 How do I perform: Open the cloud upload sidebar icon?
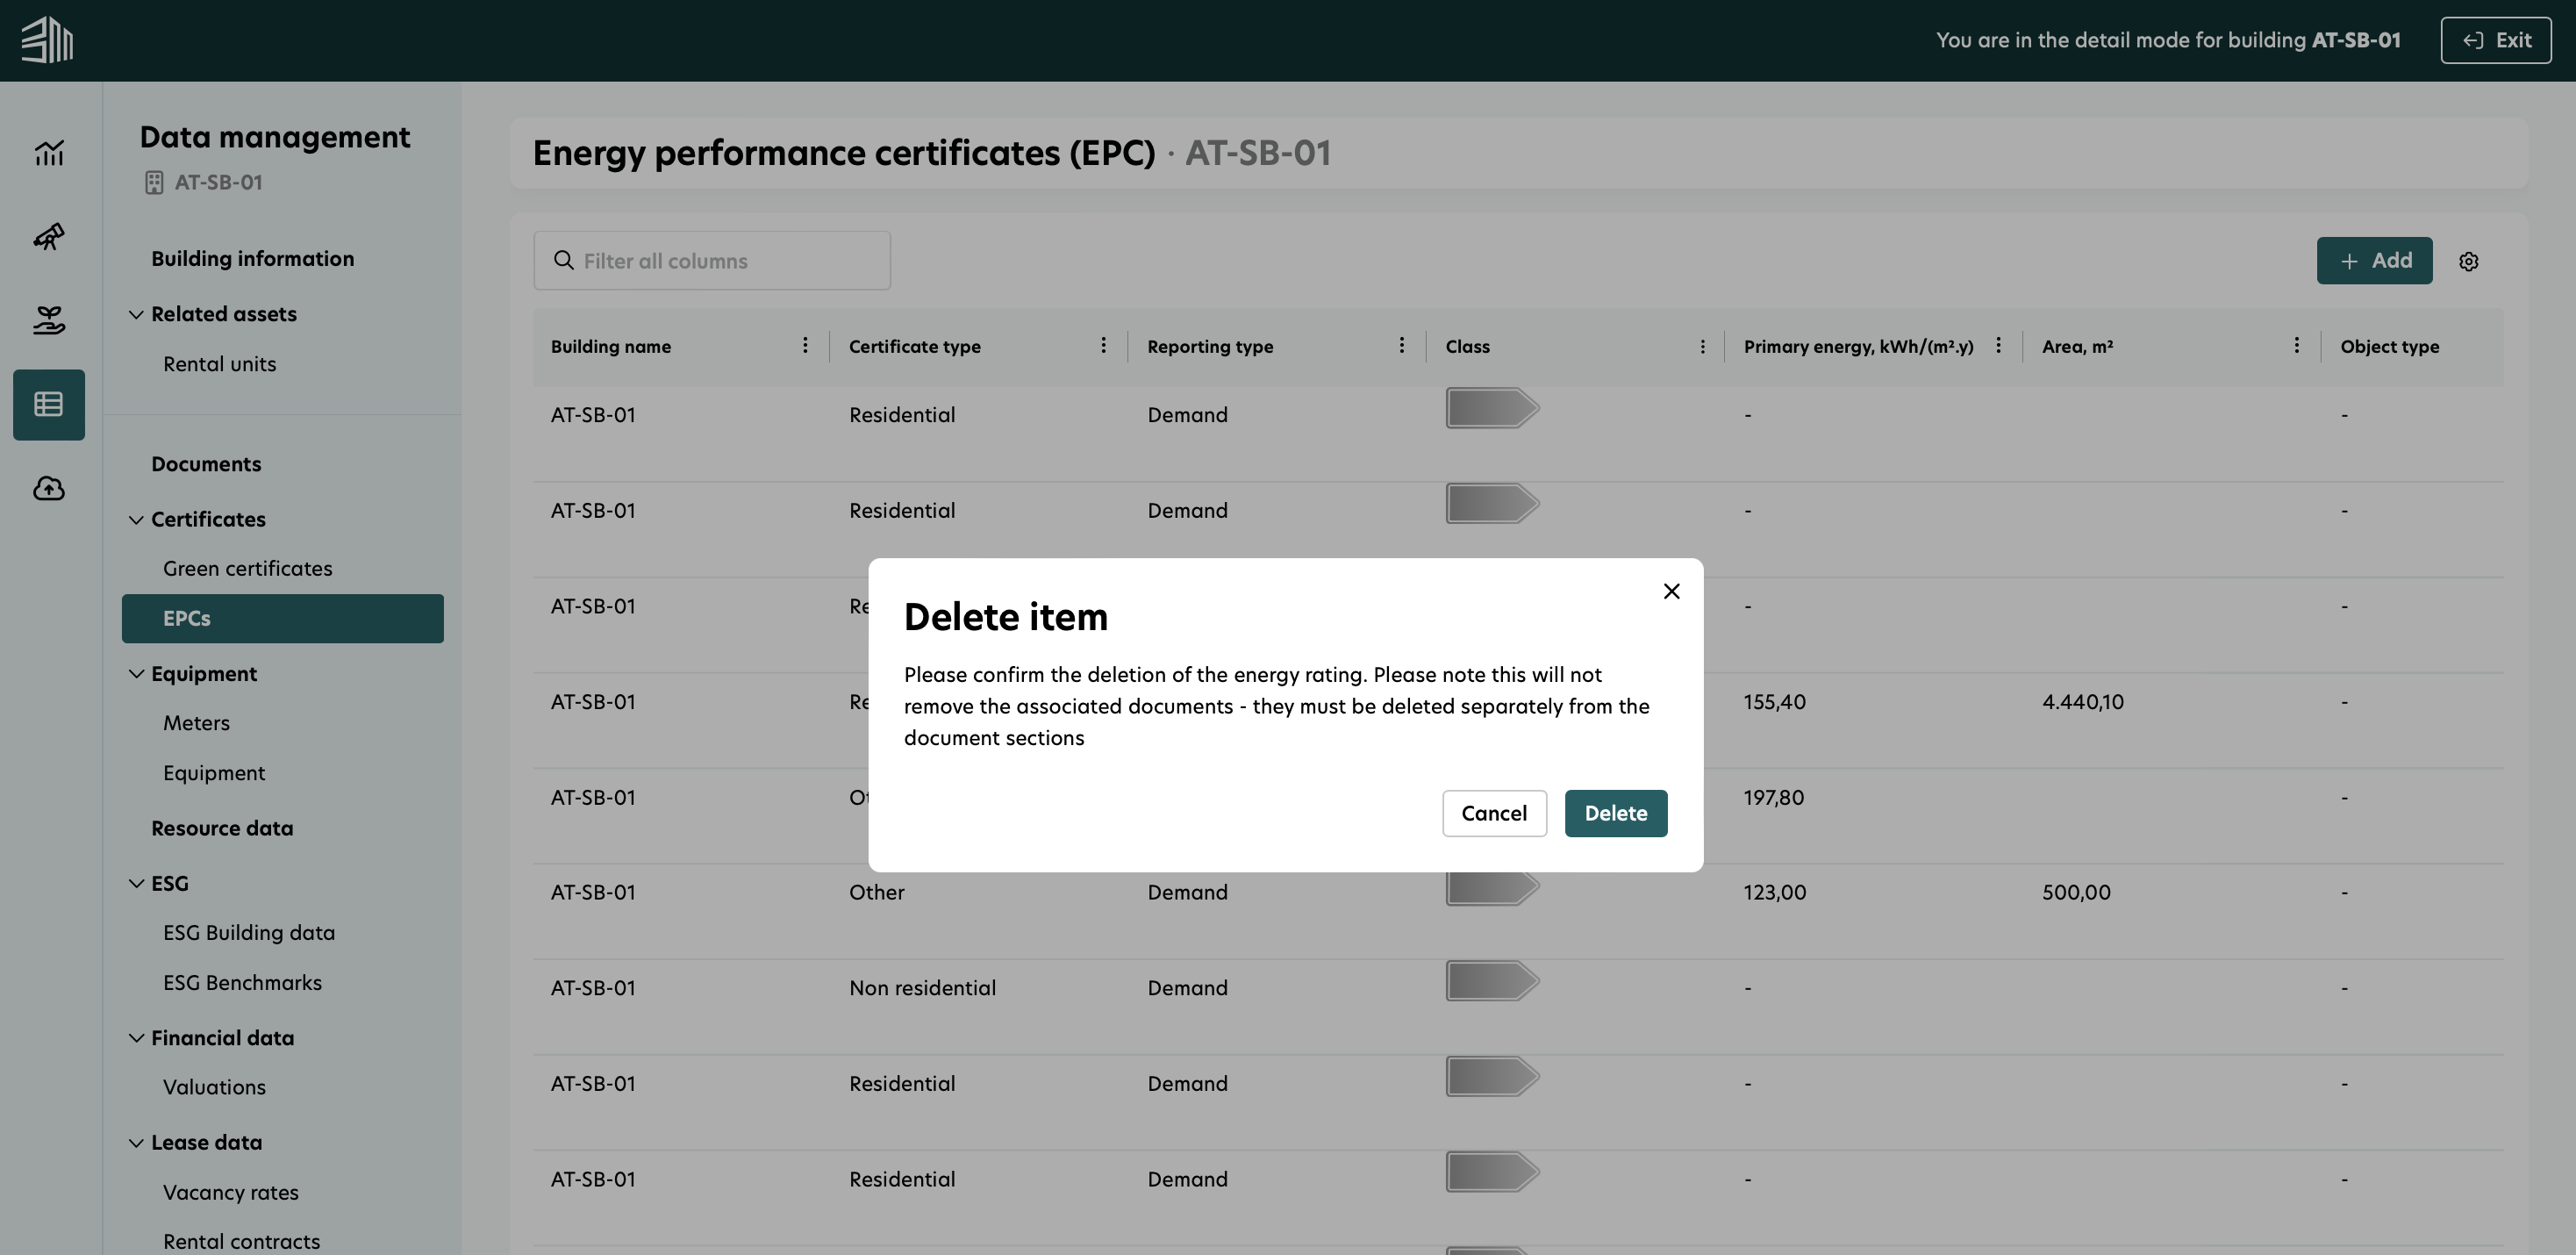[x=49, y=488]
